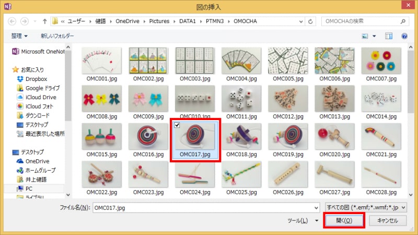Click the キャンセル button
Screen dimensions: 418x235
(x=388, y=220)
